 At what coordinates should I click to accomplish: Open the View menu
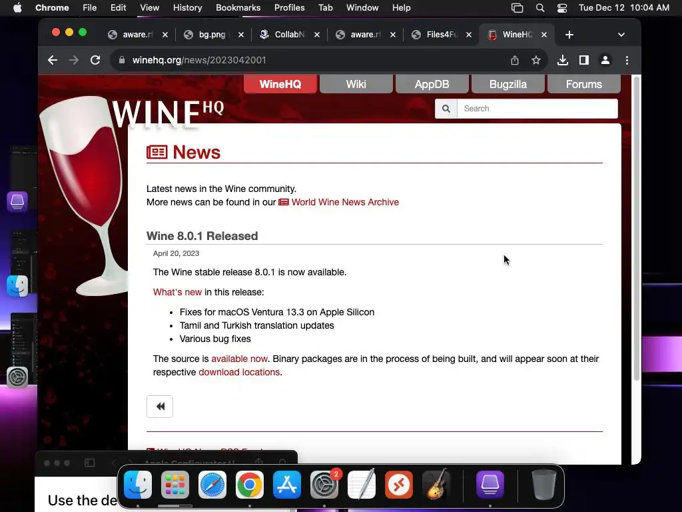150,8
